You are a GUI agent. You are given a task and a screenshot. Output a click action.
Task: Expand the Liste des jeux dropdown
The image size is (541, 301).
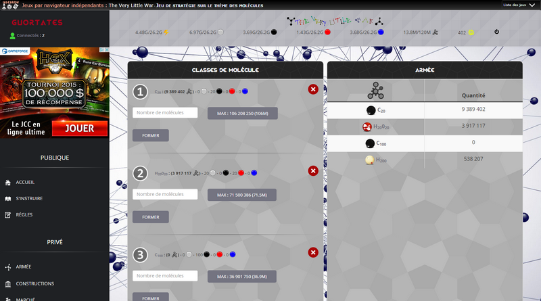pos(519,5)
